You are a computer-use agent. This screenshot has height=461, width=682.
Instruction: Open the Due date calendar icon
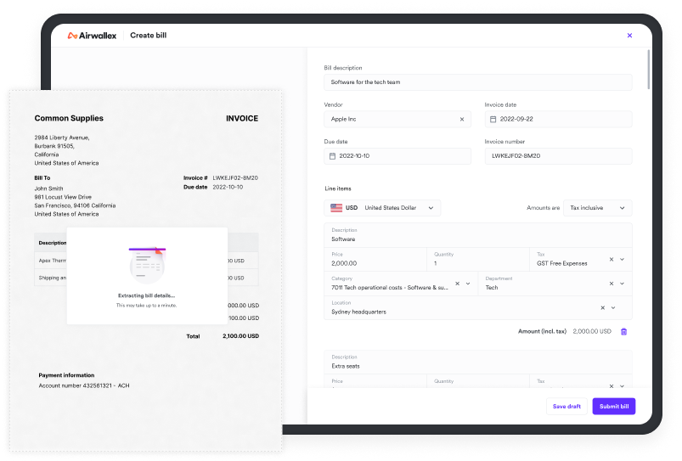pyautogui.click(x=332, y=156)
